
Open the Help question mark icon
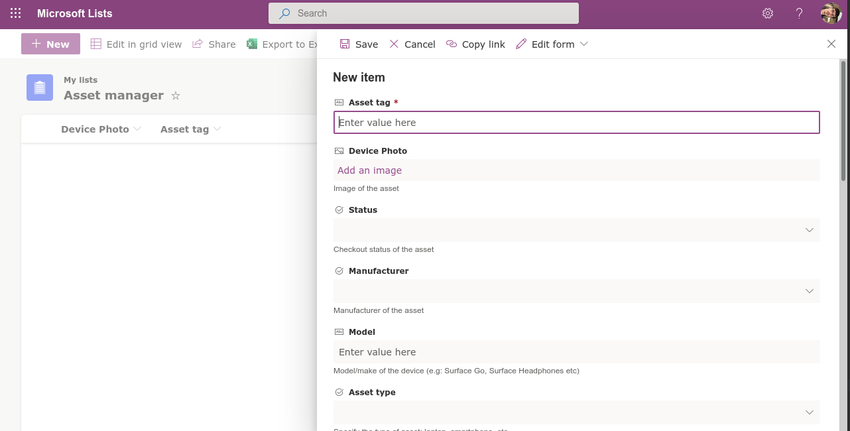click(800, 13)
